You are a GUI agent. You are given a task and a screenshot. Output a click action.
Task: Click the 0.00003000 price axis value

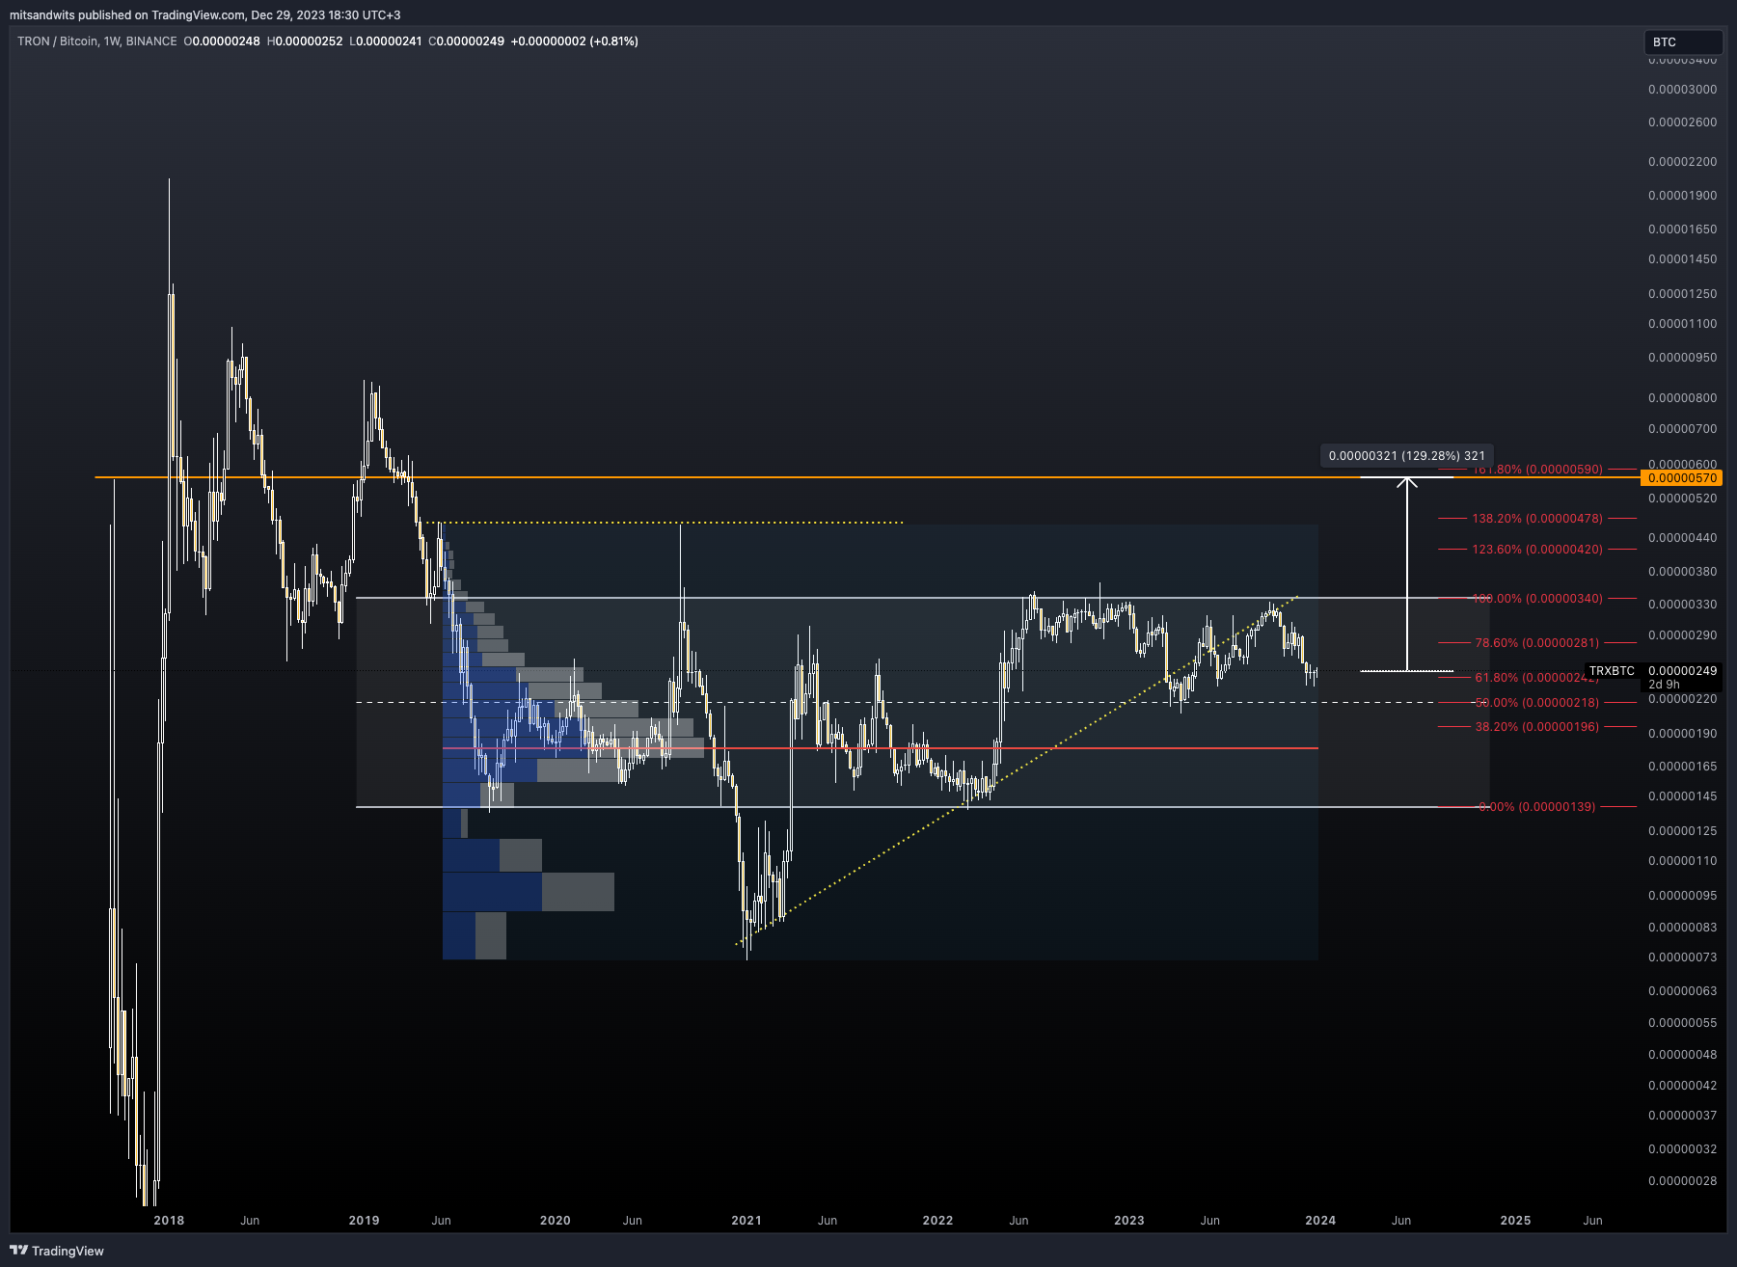tap(1682, 90)
